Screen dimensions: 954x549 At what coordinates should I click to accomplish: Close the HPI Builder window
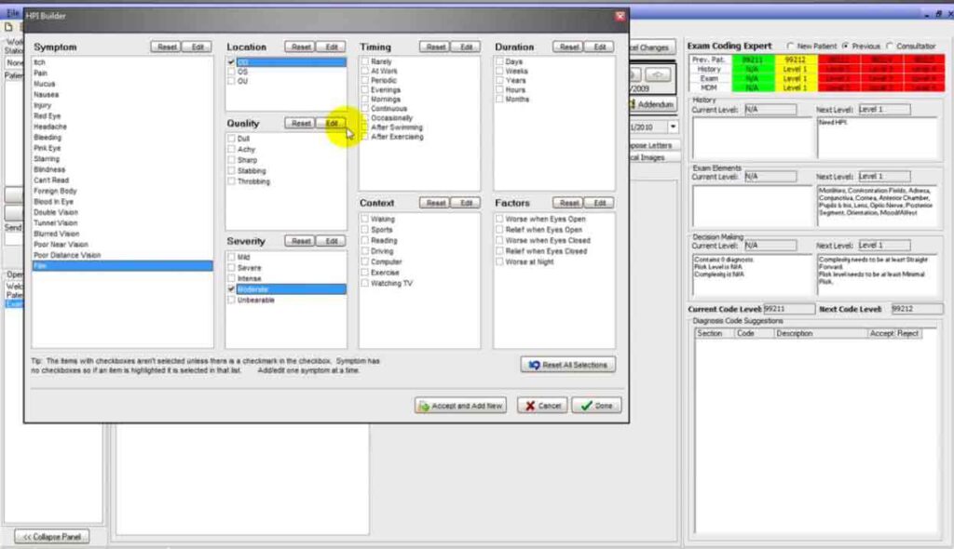(620, 16)
